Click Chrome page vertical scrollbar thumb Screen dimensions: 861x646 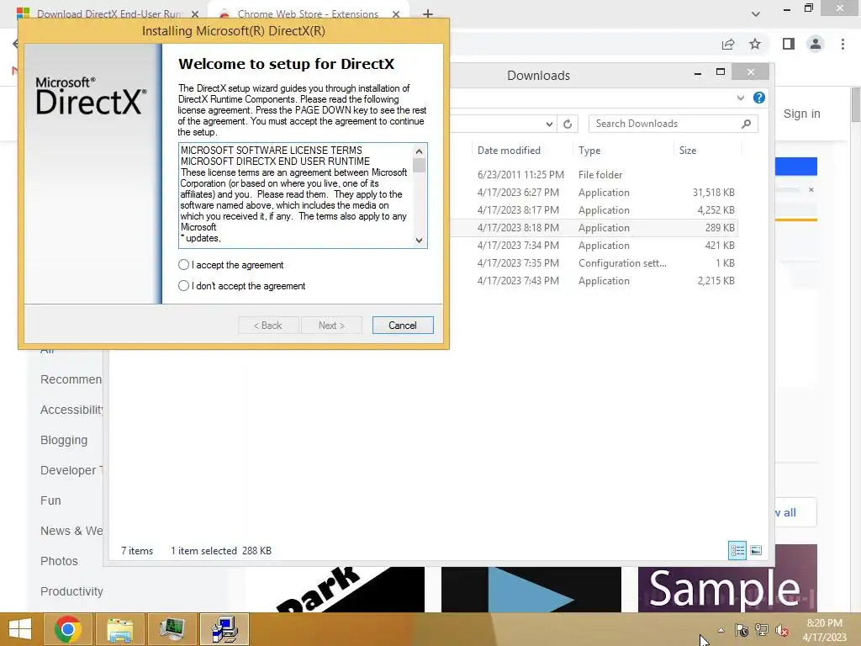(x=855, y=104)
